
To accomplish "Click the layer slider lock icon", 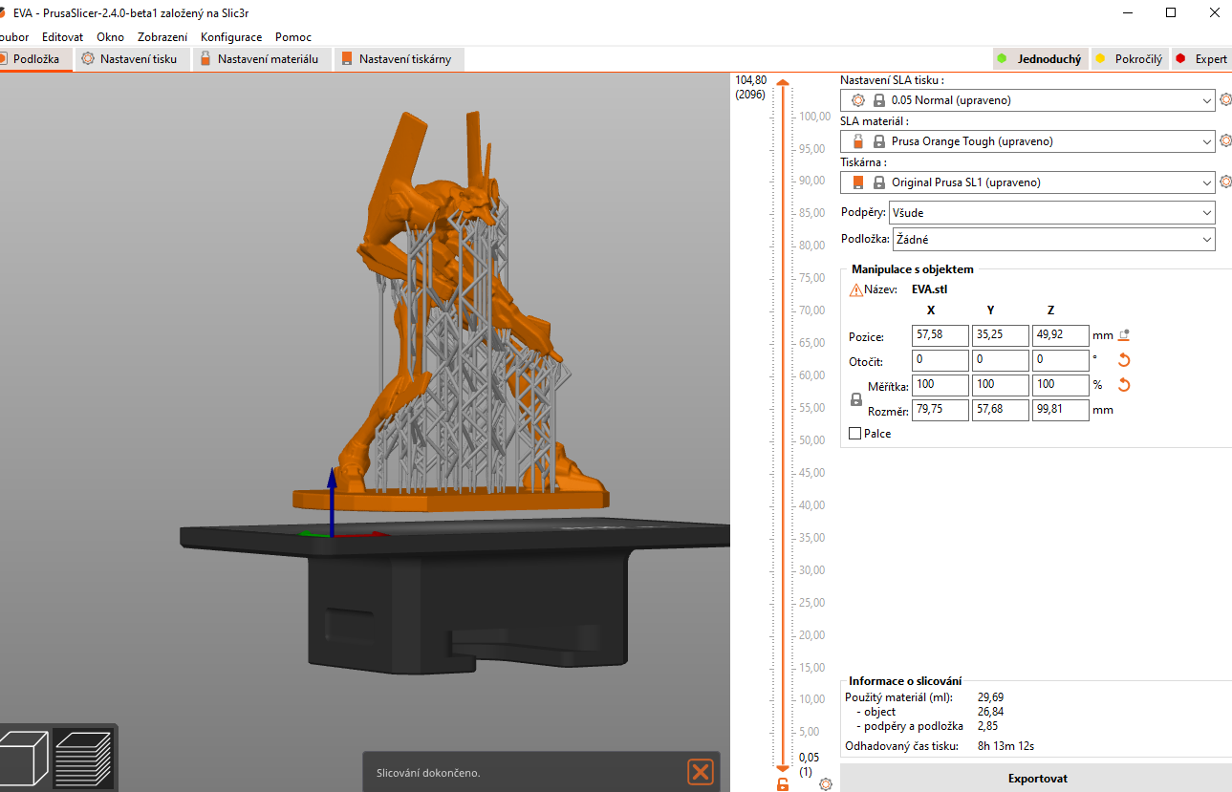I will [783, 784].
